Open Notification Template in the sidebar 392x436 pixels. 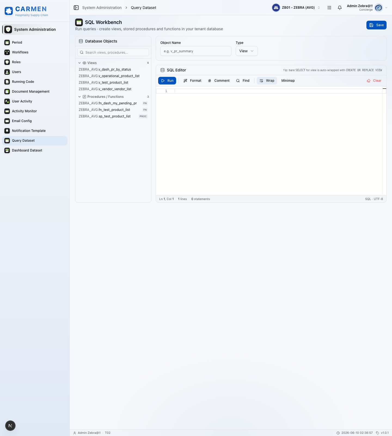click(x=35, y=131)
